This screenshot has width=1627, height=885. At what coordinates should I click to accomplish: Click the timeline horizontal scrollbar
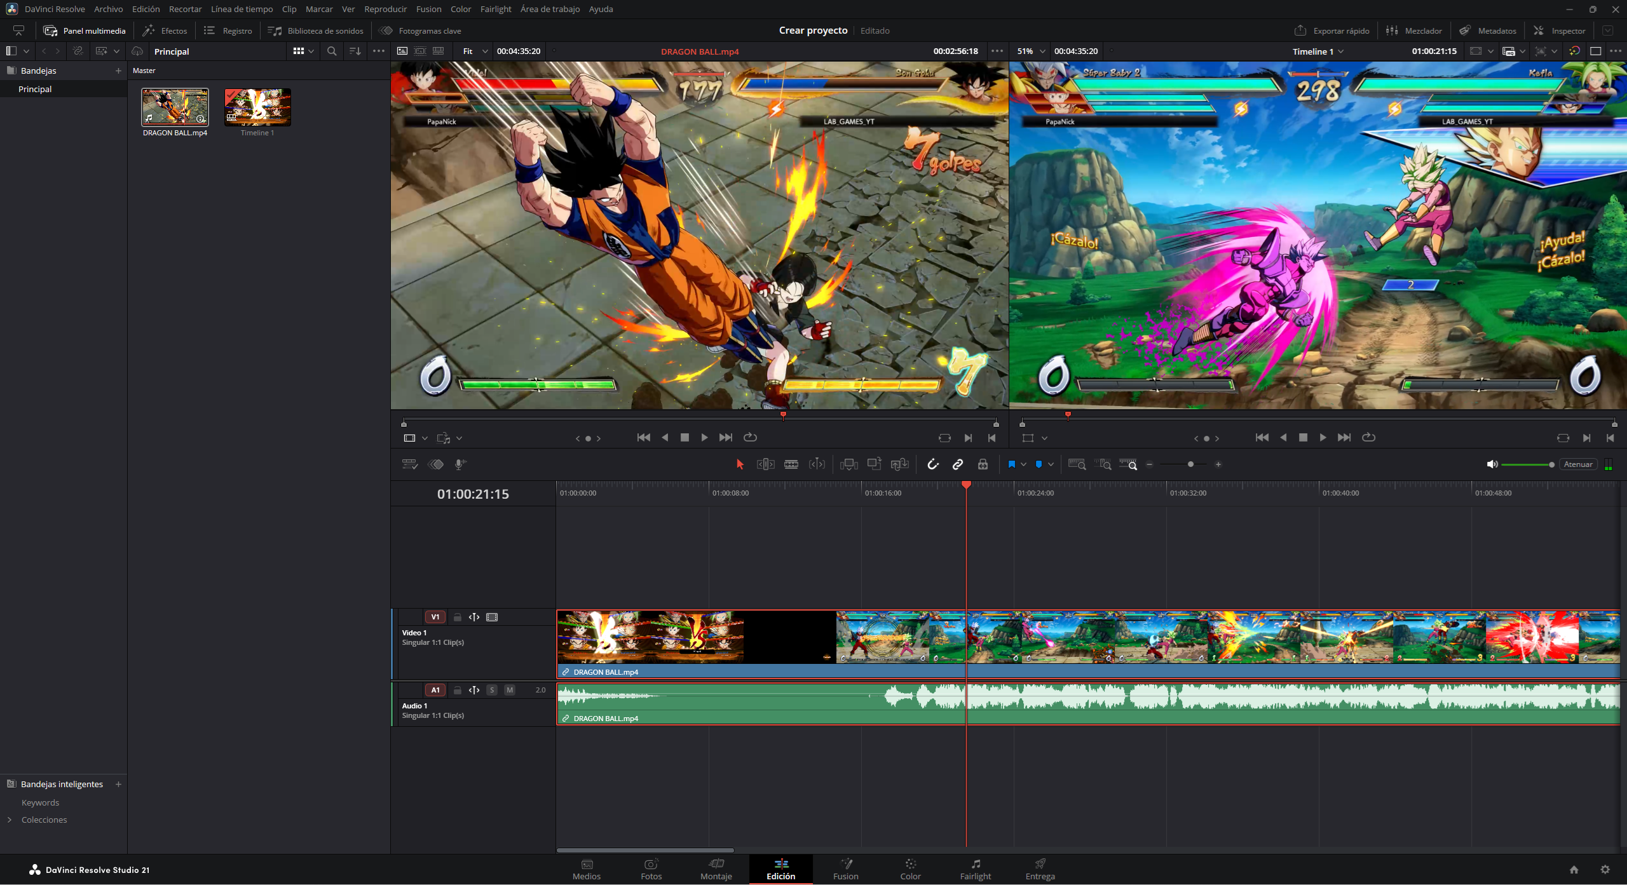pyautogui.click(x=645, y=850)
